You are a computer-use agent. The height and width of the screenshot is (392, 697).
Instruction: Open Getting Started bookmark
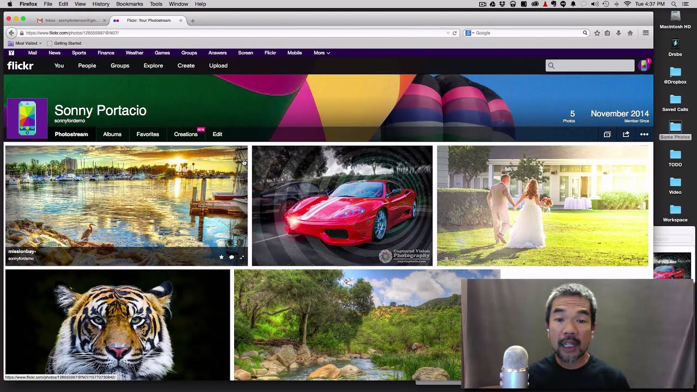(64, 43)
